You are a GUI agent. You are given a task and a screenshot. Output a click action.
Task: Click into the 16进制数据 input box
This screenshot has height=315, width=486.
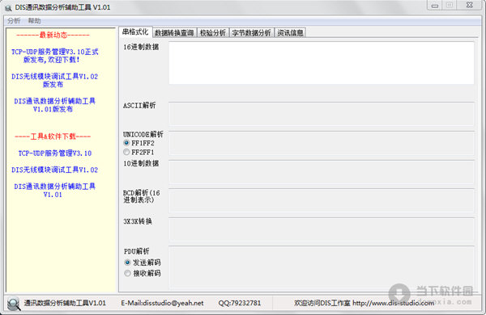[x=322, y=63]
